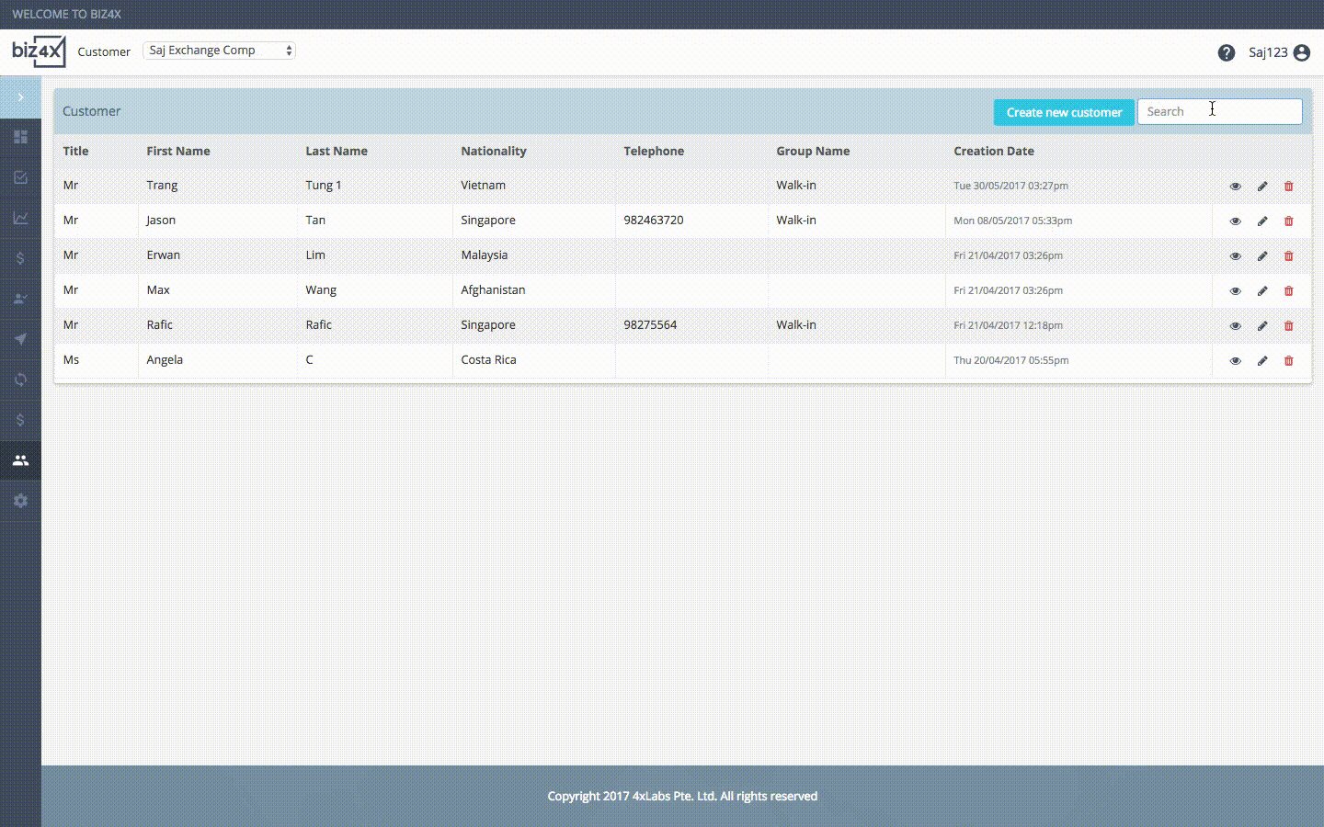The height and width of the screenshot is (827, 1324).
Task: Select the Costa Rica nationality cell
Action: click(x=488, y=359)
